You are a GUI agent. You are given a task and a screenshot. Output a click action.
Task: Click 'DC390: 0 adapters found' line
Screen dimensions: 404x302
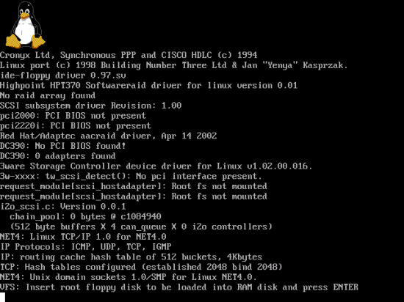pyautogui.click(x=58, y=156)
